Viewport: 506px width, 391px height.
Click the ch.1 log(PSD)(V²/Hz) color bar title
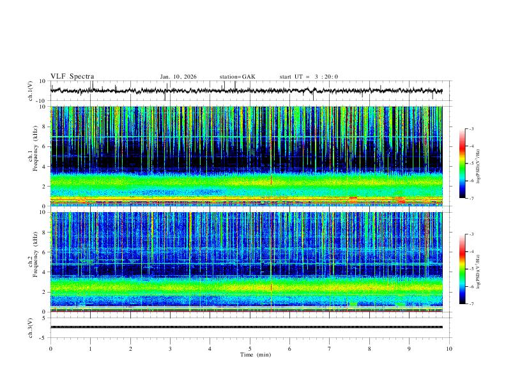click(x=479, y=166)
